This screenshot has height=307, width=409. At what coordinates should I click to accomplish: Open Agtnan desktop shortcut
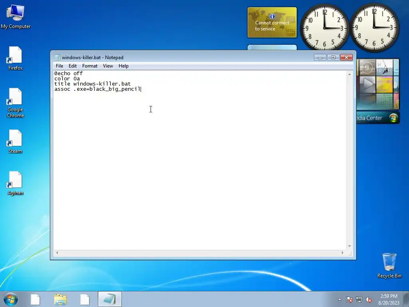(x=16, y=183)
